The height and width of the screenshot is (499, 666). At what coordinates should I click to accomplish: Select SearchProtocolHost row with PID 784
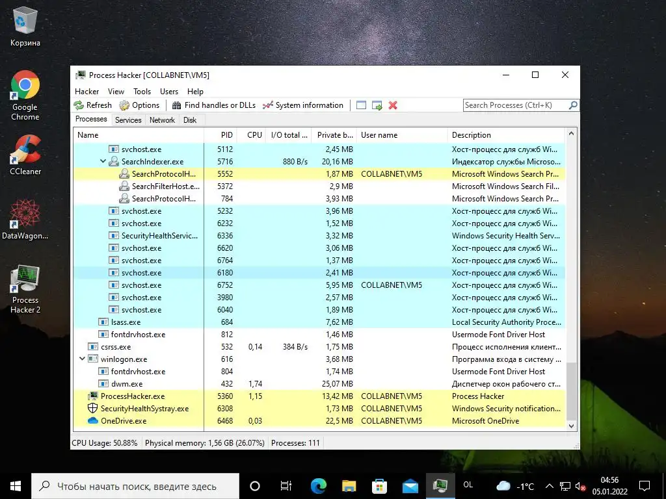coord(319,198)
